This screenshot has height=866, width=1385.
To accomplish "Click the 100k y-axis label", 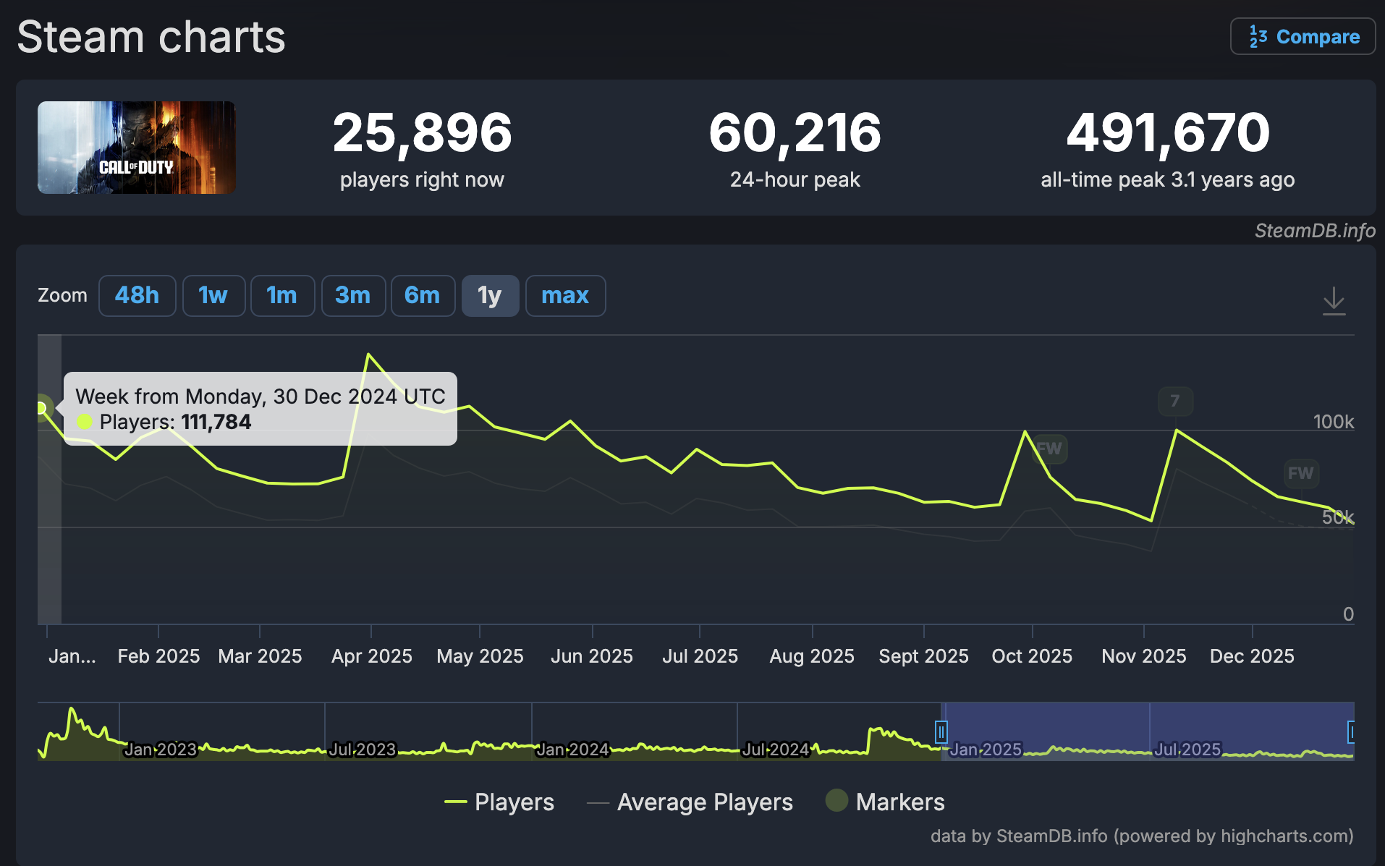I will tap(1334, 422).
